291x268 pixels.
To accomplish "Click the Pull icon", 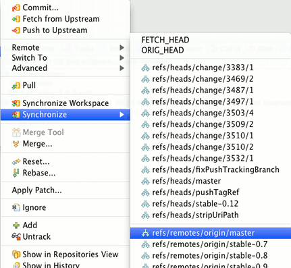I will point(16,86).
